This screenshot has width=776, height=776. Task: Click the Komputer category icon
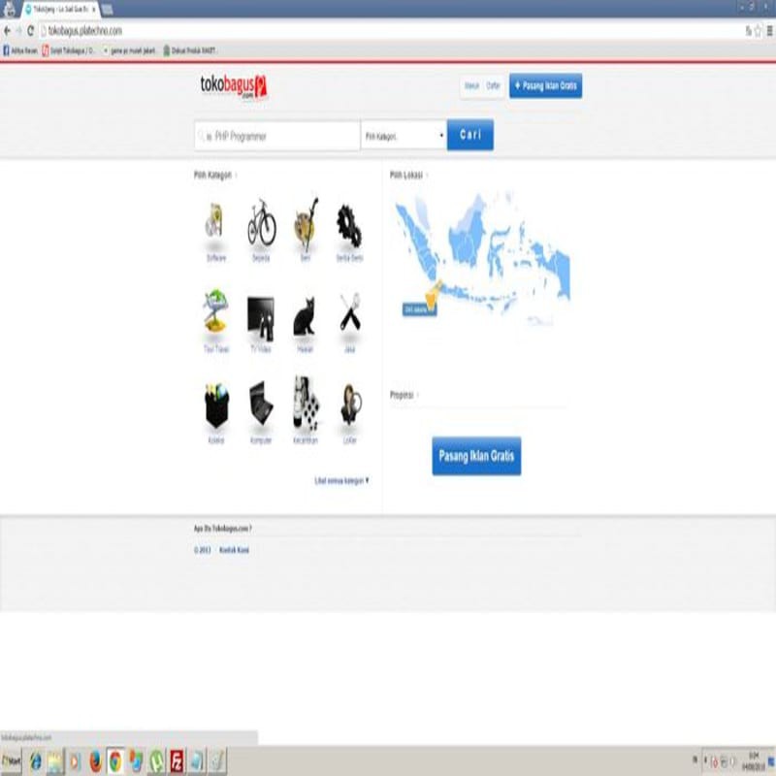click(261, 404)
